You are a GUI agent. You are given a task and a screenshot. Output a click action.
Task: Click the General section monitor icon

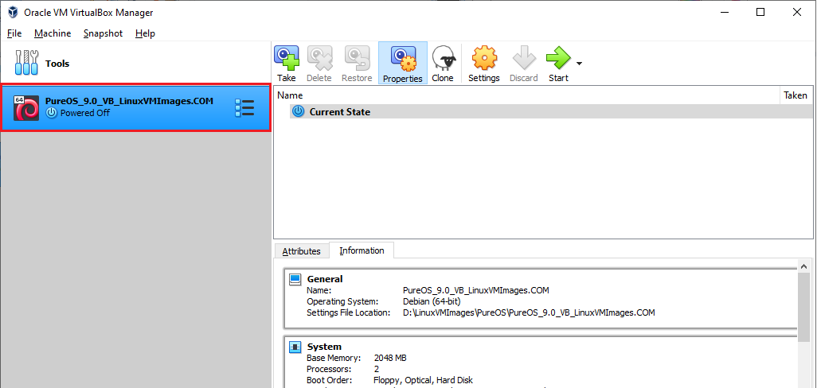295,279
